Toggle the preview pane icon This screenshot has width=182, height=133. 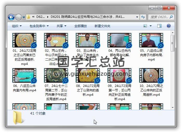tap(159, 26)
